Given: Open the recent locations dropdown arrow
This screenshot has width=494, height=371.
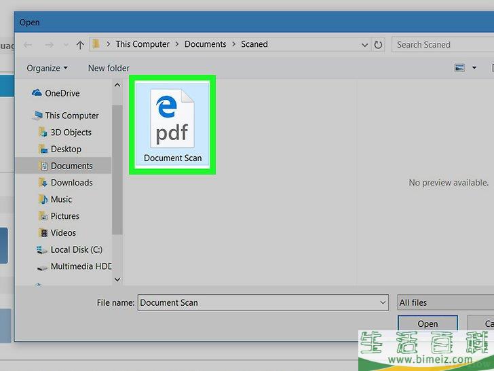Looking at the screenshot, I should coord(66,45).
